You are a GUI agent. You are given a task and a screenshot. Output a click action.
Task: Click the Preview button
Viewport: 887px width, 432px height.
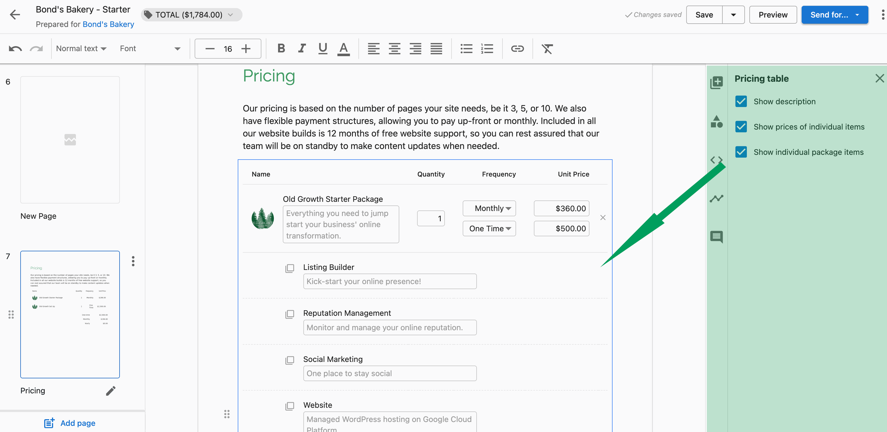click(773, 15)
